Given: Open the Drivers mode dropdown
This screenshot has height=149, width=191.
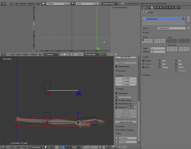Looking at the screenshot, I should click(x=52, y=54).
